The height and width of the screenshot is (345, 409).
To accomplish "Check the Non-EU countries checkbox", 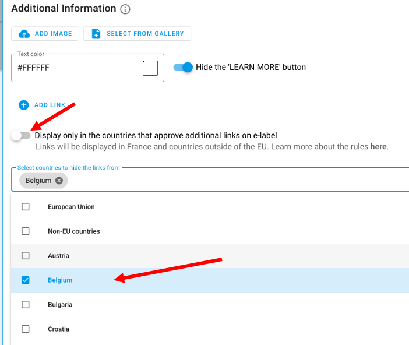I will (26, 231).
